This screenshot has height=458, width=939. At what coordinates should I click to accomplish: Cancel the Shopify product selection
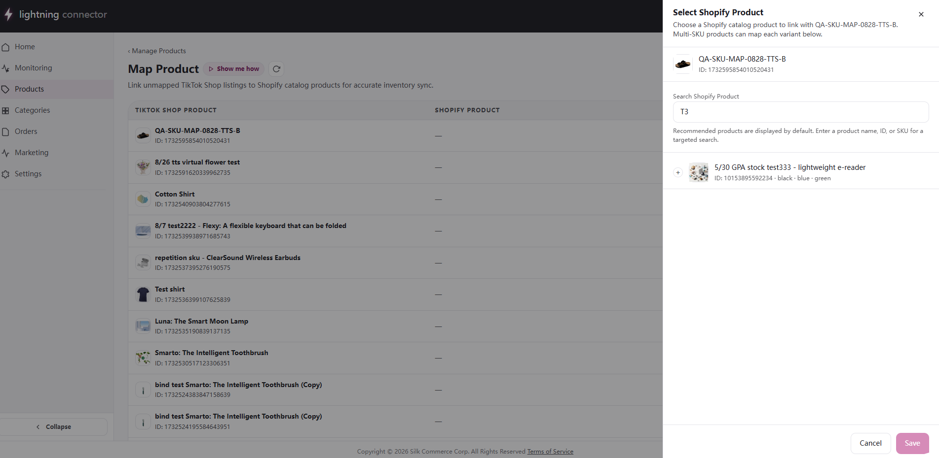click(870, 443)
